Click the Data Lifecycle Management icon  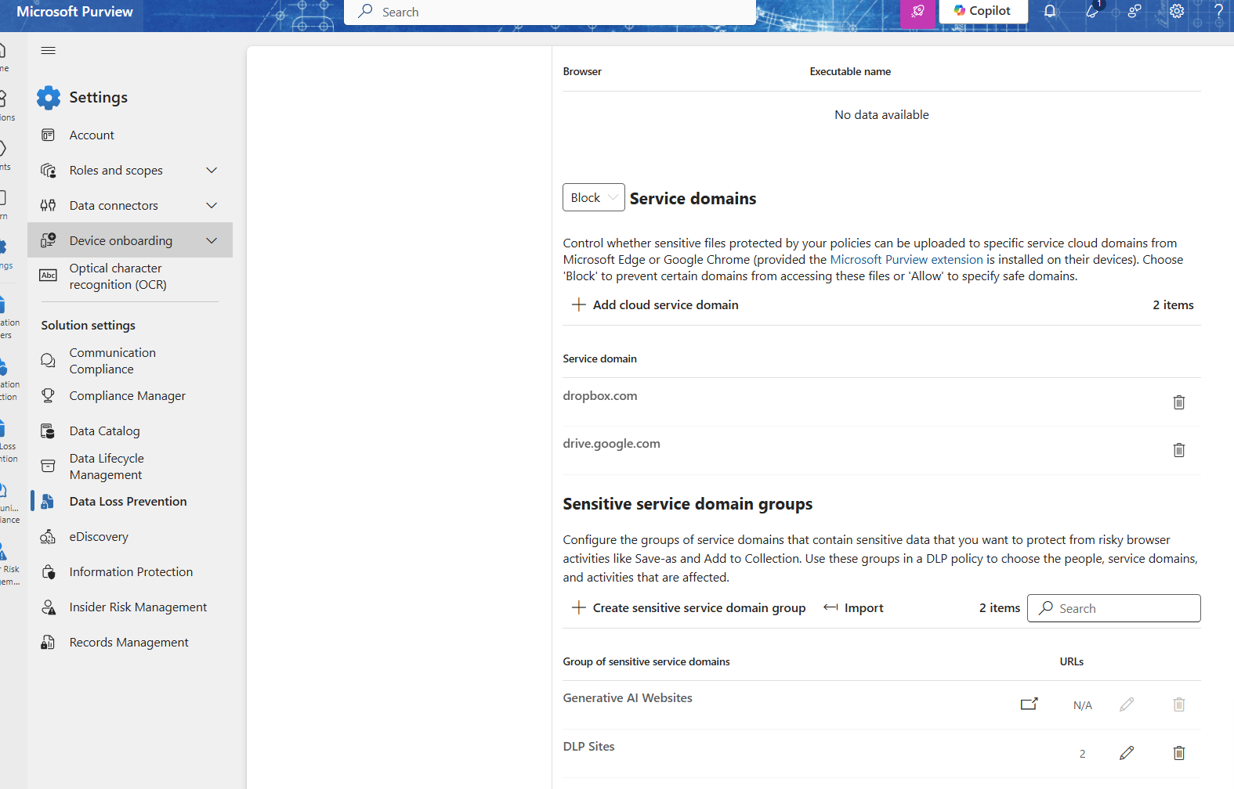coord(48,466)
